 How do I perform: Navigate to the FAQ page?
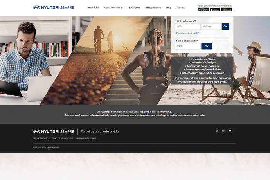[x=168, y=7]
